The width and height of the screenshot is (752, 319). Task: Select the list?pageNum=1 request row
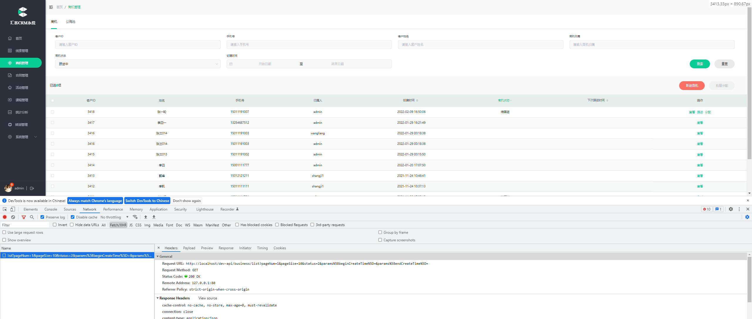77,256
